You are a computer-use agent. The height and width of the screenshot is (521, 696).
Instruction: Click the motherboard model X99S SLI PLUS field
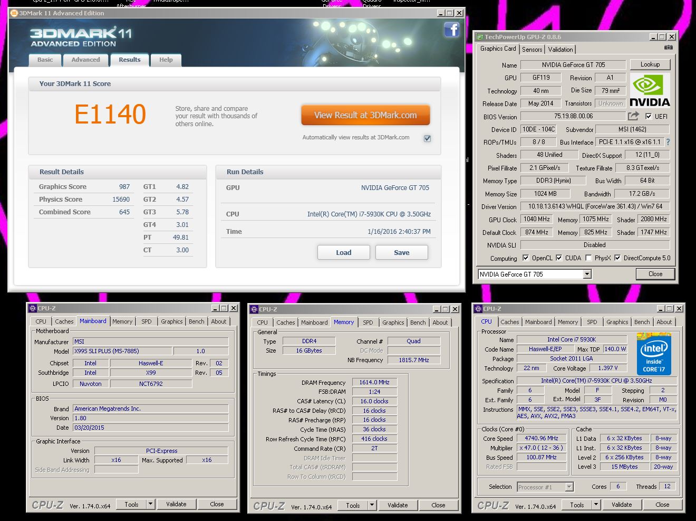[x=122, y=351]
